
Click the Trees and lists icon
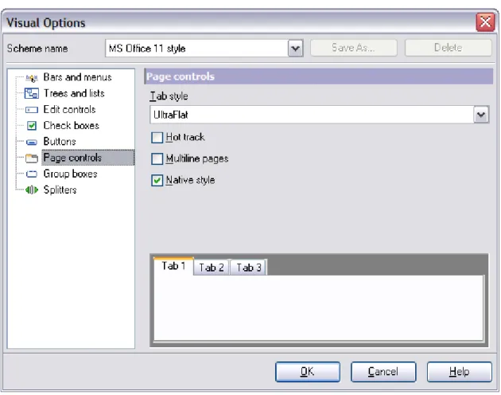[32, 93]
